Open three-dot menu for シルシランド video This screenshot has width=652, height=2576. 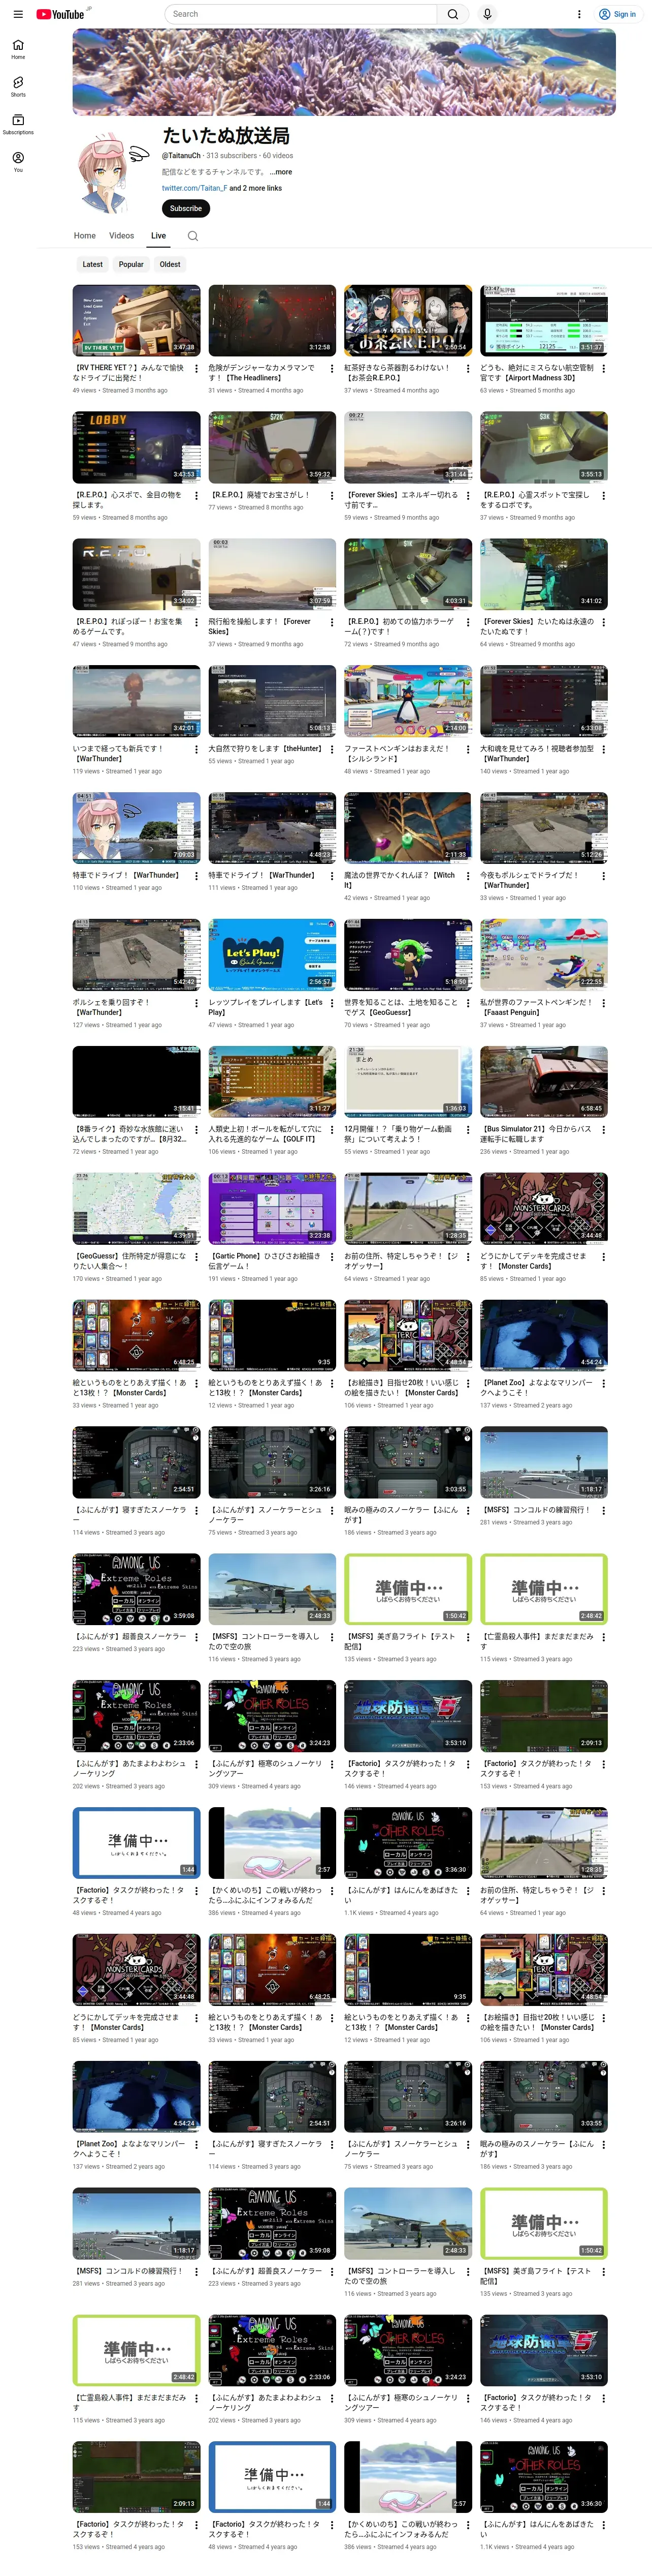467,750
